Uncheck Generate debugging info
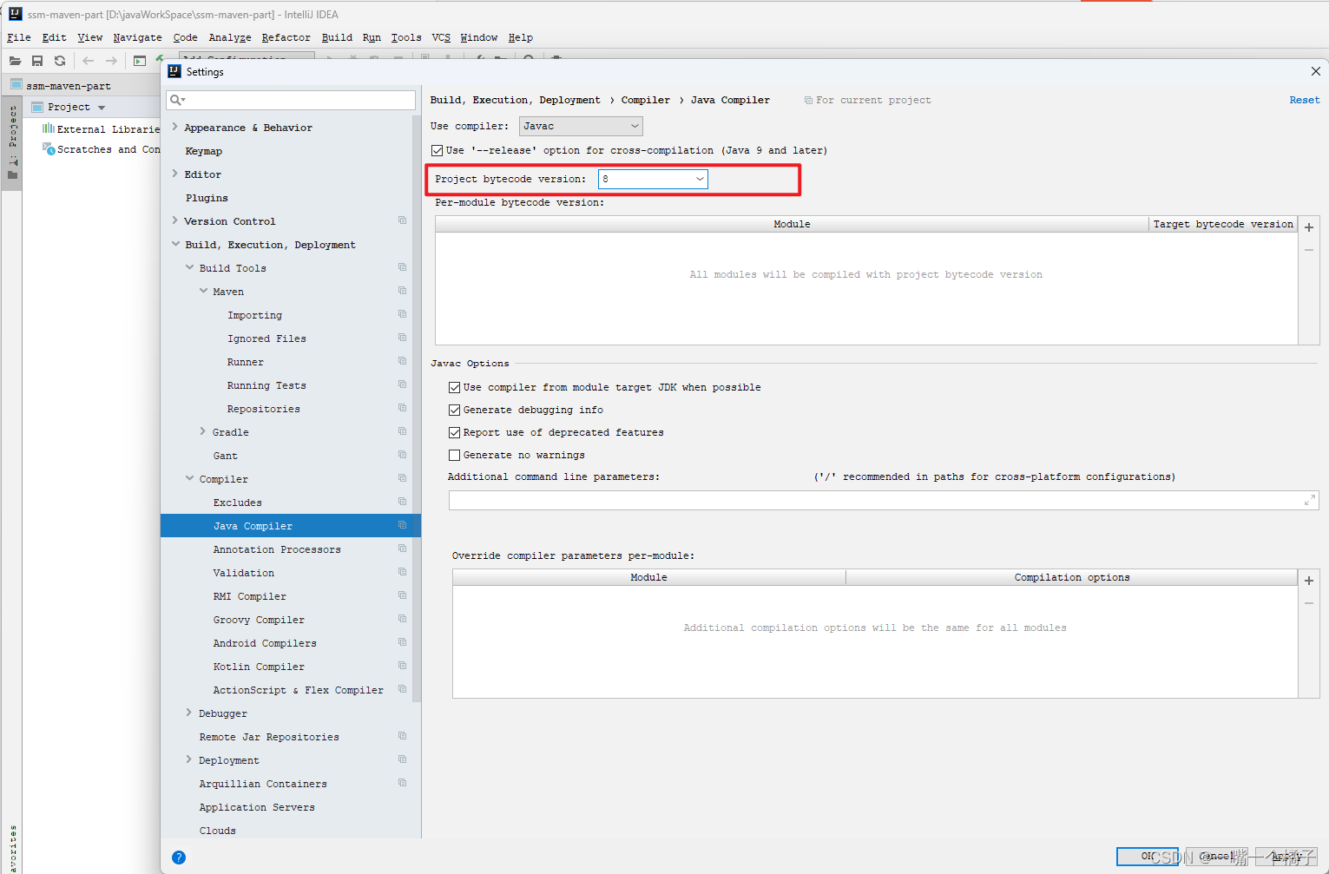 454,410
